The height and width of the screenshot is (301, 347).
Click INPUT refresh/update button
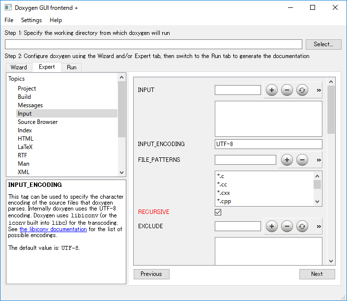click(302, 90)
